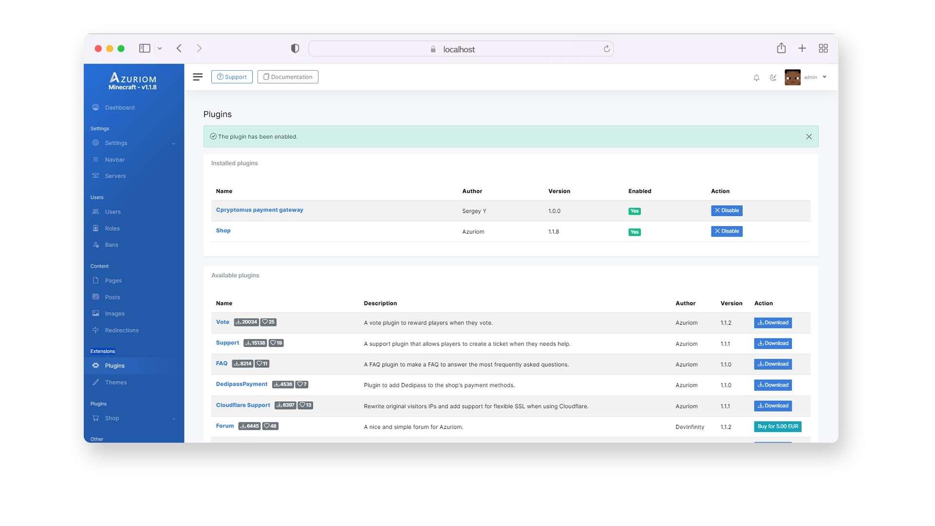The image size is (935, 526).
Task: Open Dashboard from the sidebar
Action: point(120,108)
